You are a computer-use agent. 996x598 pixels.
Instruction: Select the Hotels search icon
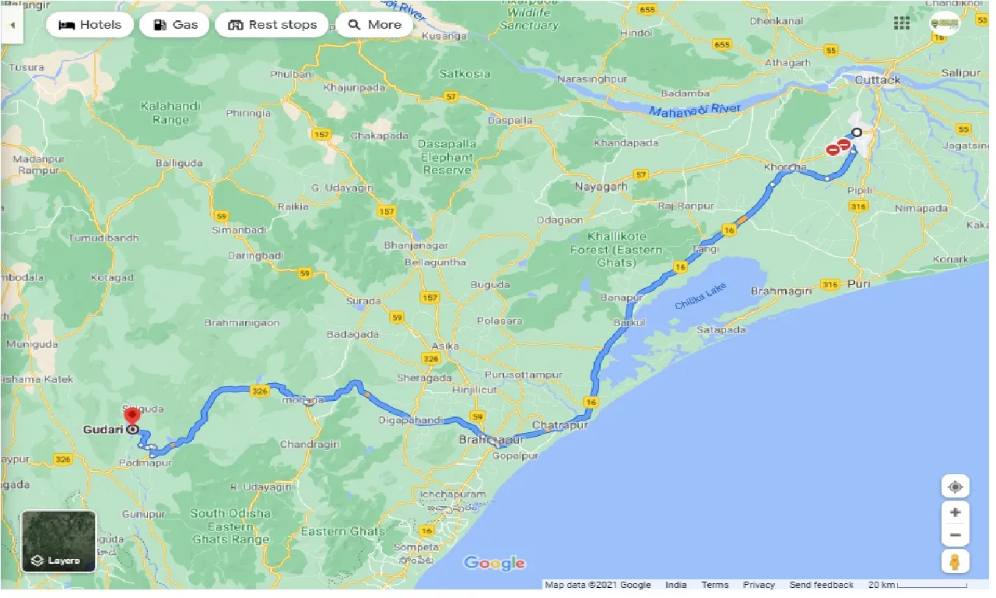[x=66, y=24]
